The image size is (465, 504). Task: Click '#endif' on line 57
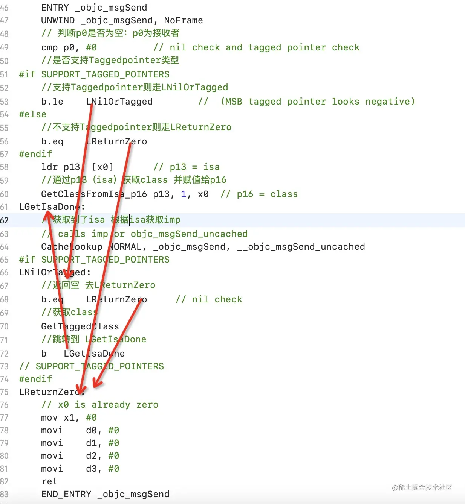35,154
